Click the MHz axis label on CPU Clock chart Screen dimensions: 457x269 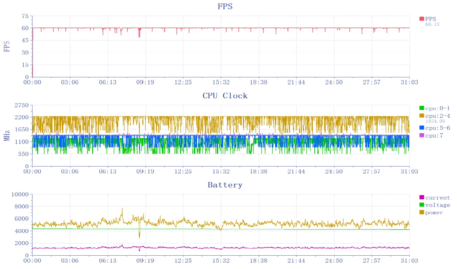[7, 136]
